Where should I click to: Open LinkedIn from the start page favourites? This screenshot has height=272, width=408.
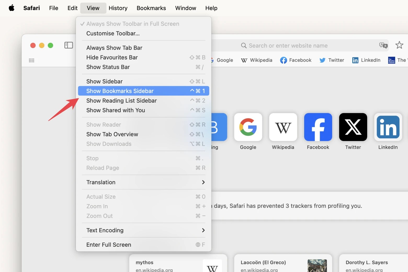[388, 127]
